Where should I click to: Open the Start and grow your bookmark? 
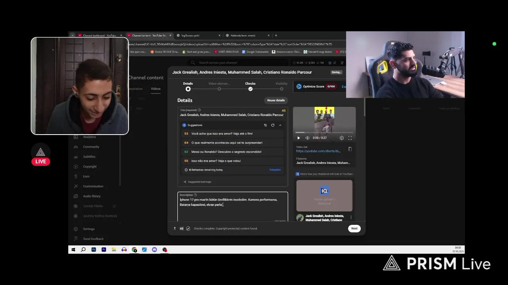196,52
